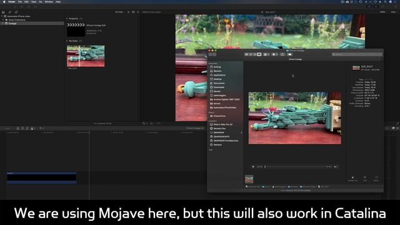This screenshot has height=225, width=400.
Task: Open the All Clips filter dropdown
Action: (x=119, y=12)
